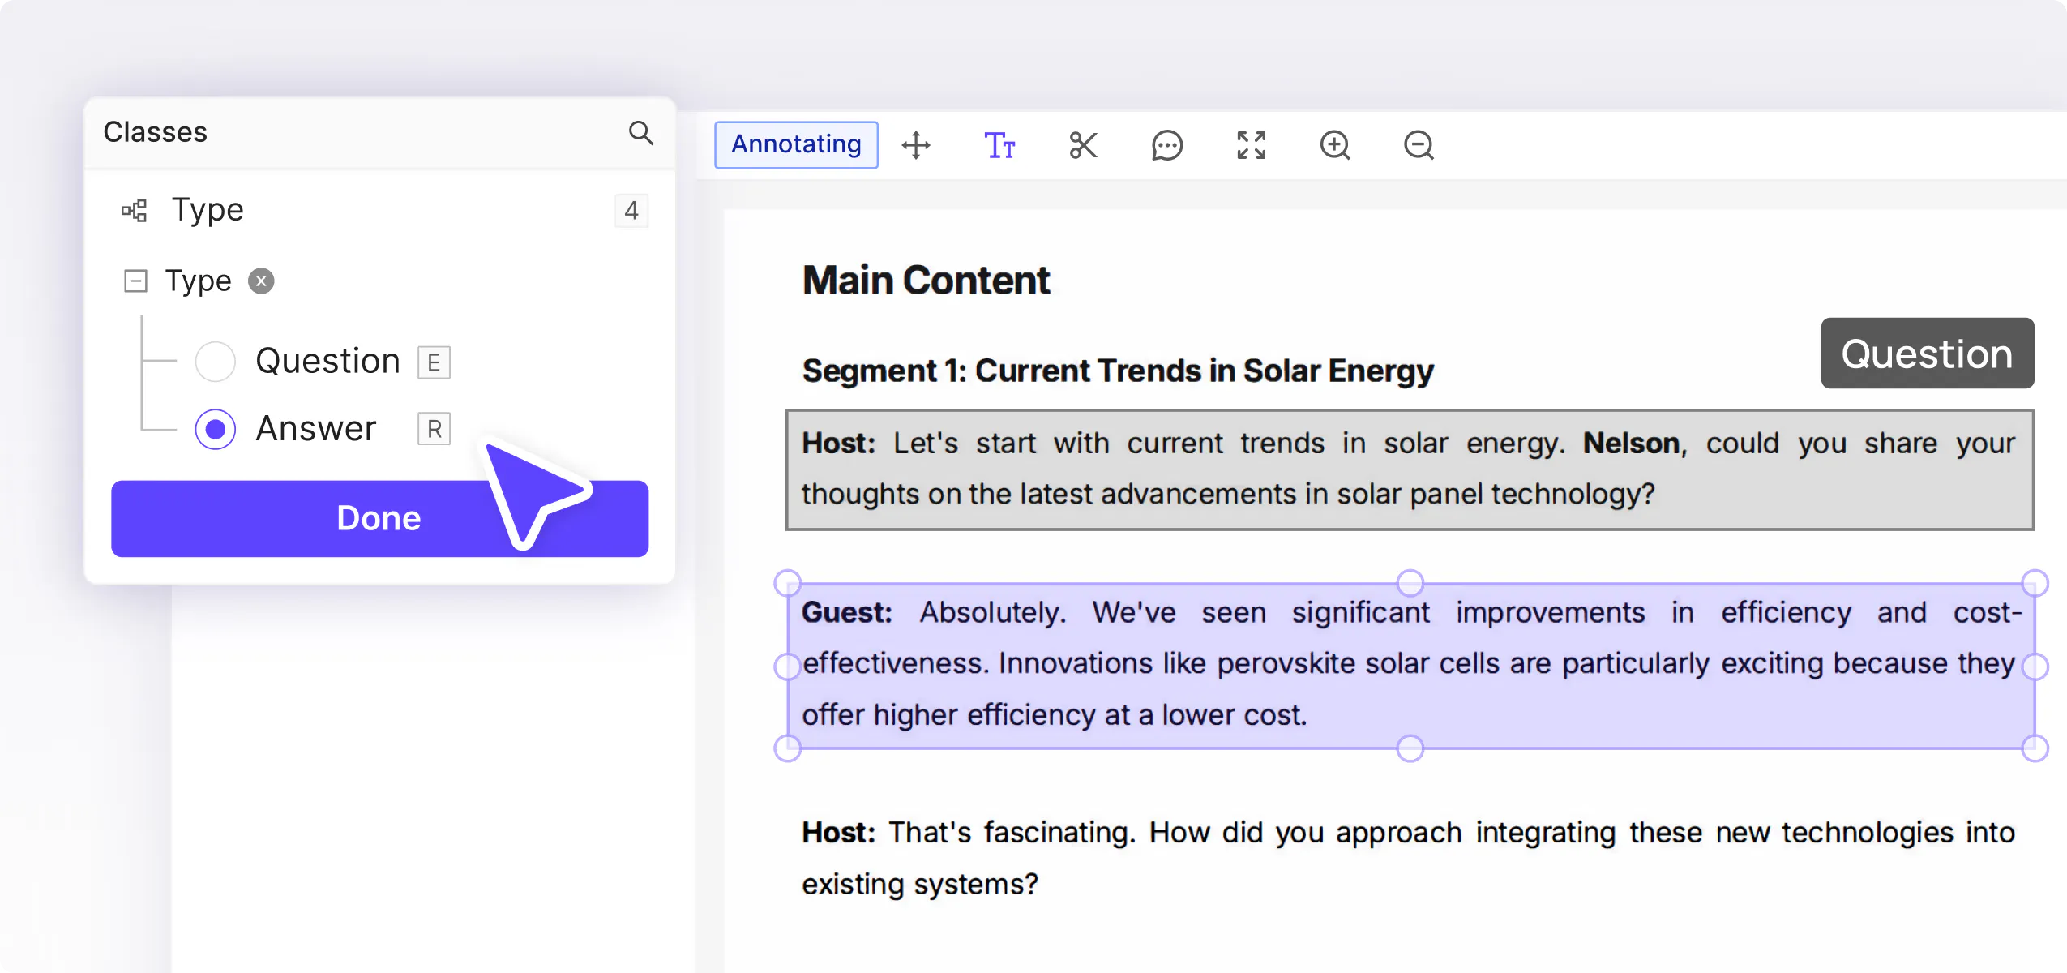This screenshot has height=973, width=2067.
Task: Select the annotated Host question box
Action: click(x=1409, y=469)
